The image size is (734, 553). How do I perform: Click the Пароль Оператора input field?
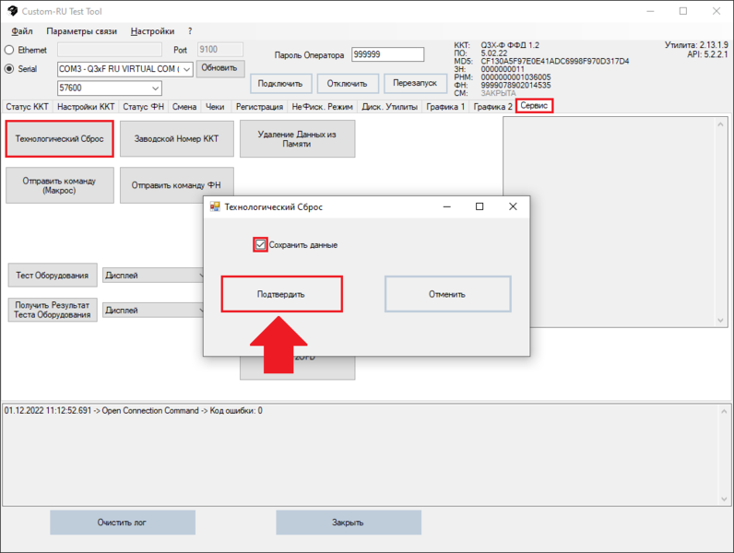(387, 54)
